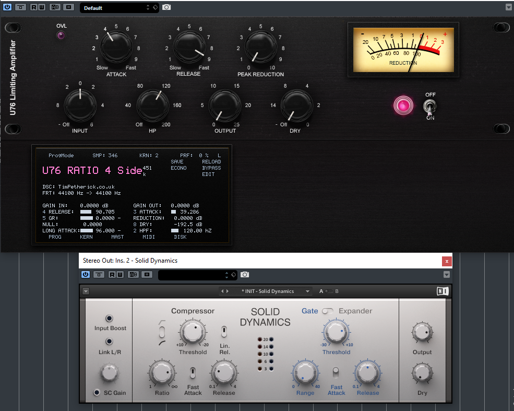Click bypass button in U76 top toolbar
The image size is (514, 411).
[21, 7]
